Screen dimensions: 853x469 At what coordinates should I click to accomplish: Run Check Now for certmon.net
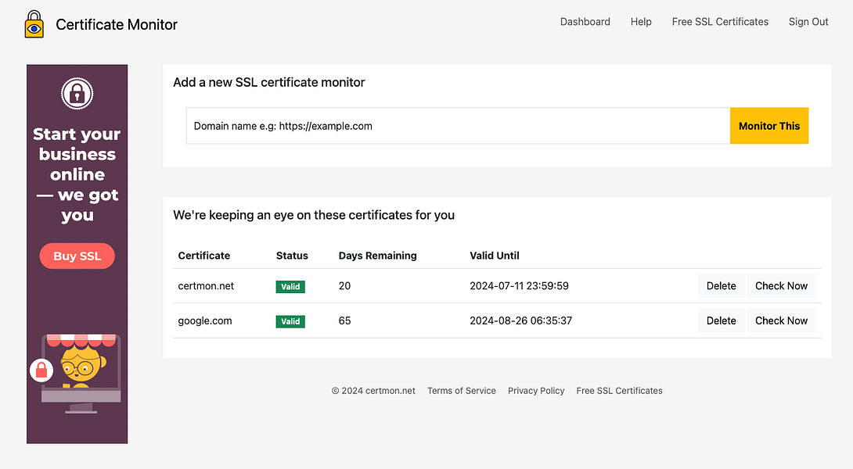coord(781,285)
